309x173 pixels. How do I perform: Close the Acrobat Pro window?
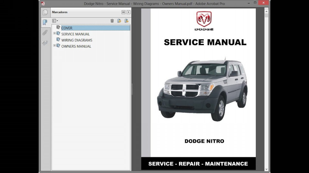[264, 3]
